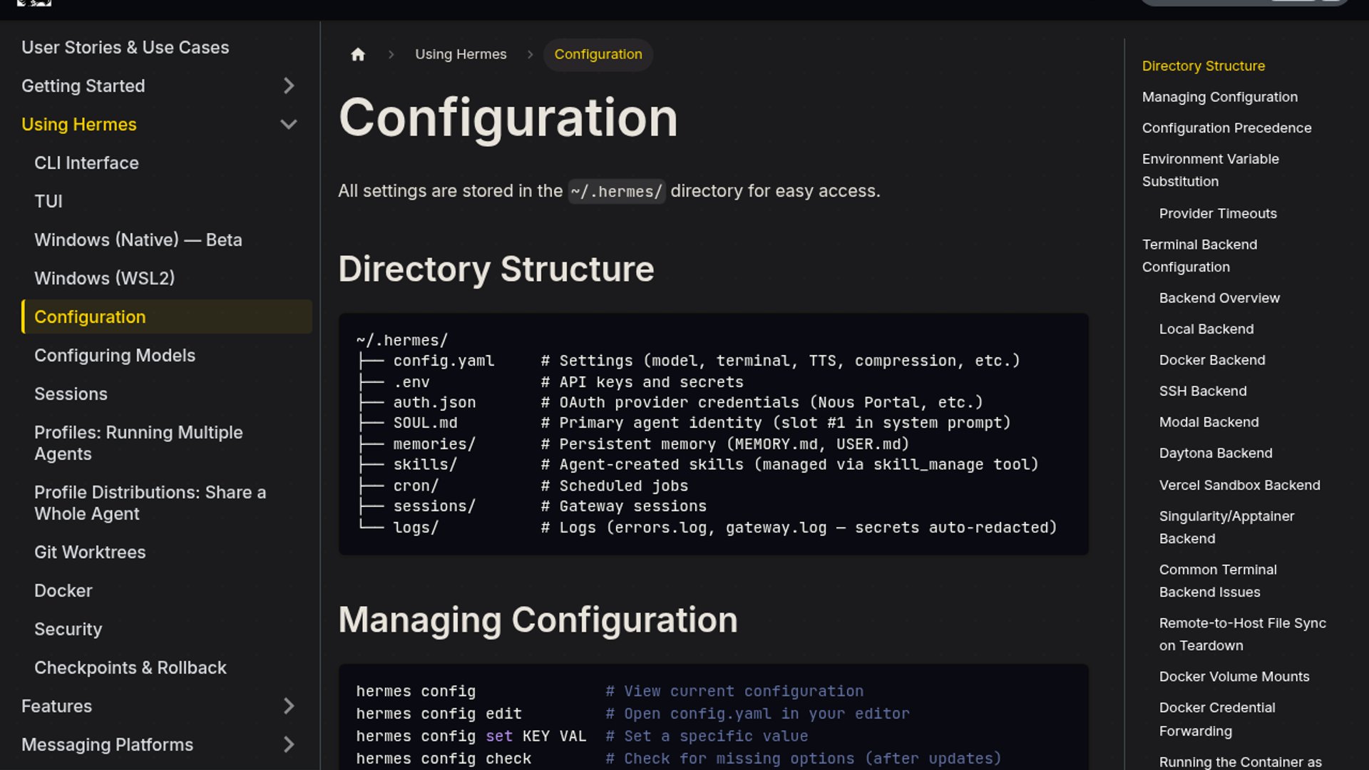Jump to Docker Credential Forwarding section
Image resolution: width=1369 pixels, height=770 pixels.
pyautogui.click(x=1217, y=719)
